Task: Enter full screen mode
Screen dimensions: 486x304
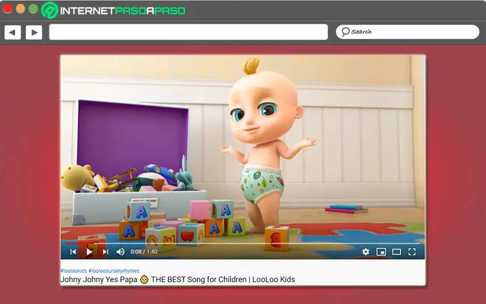Action: [x=412, y=252]
